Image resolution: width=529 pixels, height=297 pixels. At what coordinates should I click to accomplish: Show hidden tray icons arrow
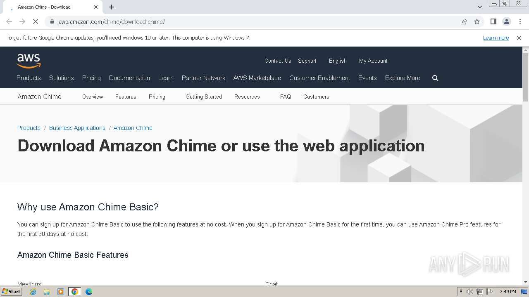461,292
